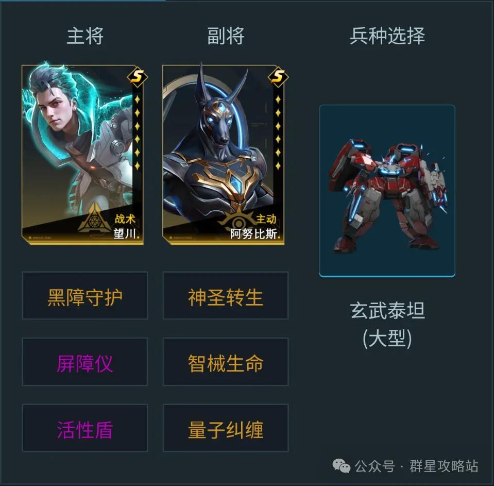
Task: Click the star column on 阿努比斯 card
Action: point(278,132)
